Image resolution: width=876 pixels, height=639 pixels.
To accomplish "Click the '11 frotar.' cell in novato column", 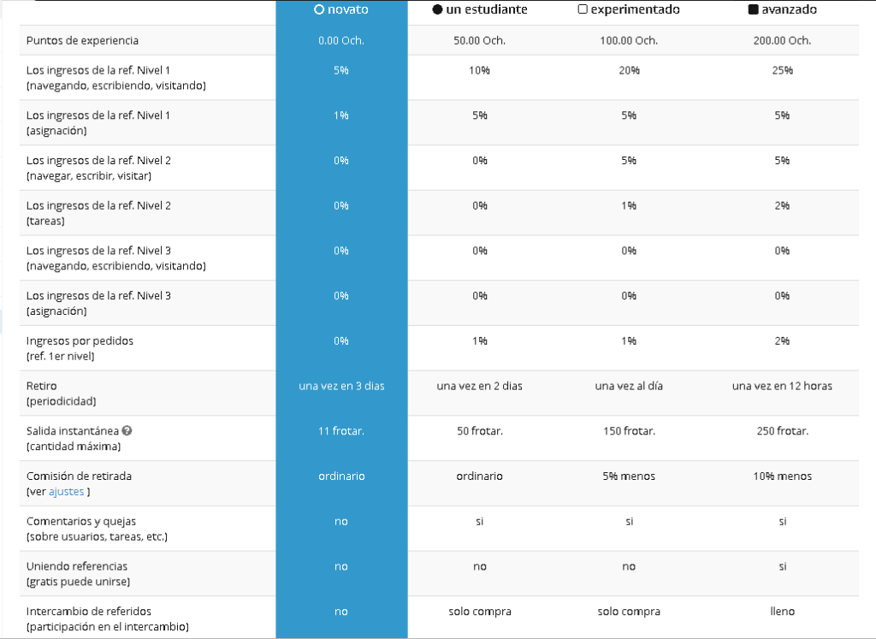I will coord(341,431).
